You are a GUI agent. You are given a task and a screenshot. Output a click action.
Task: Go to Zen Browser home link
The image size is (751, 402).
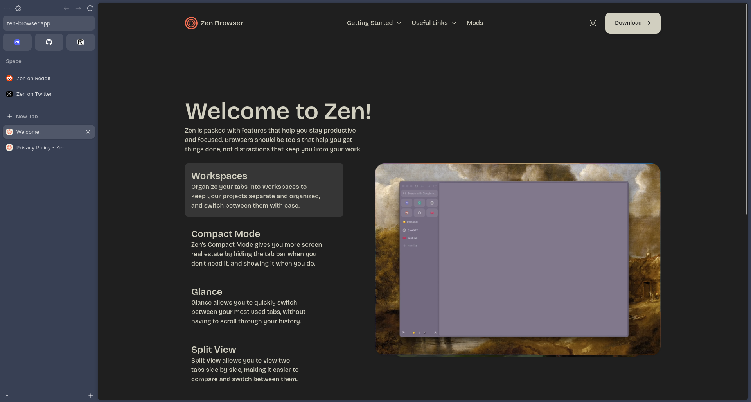coord(214,23)
